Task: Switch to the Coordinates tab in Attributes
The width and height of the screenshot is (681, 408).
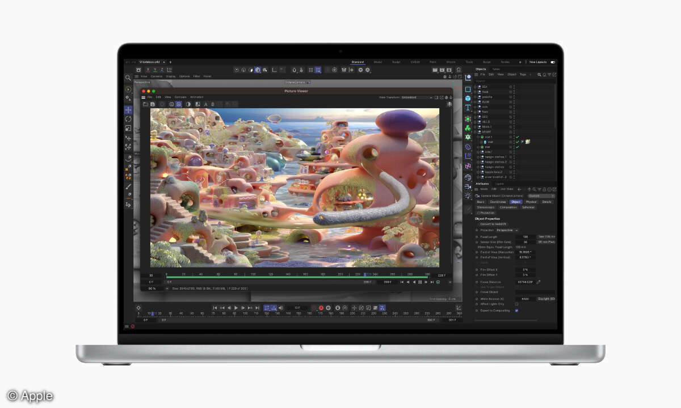Action: coord(498,202)
